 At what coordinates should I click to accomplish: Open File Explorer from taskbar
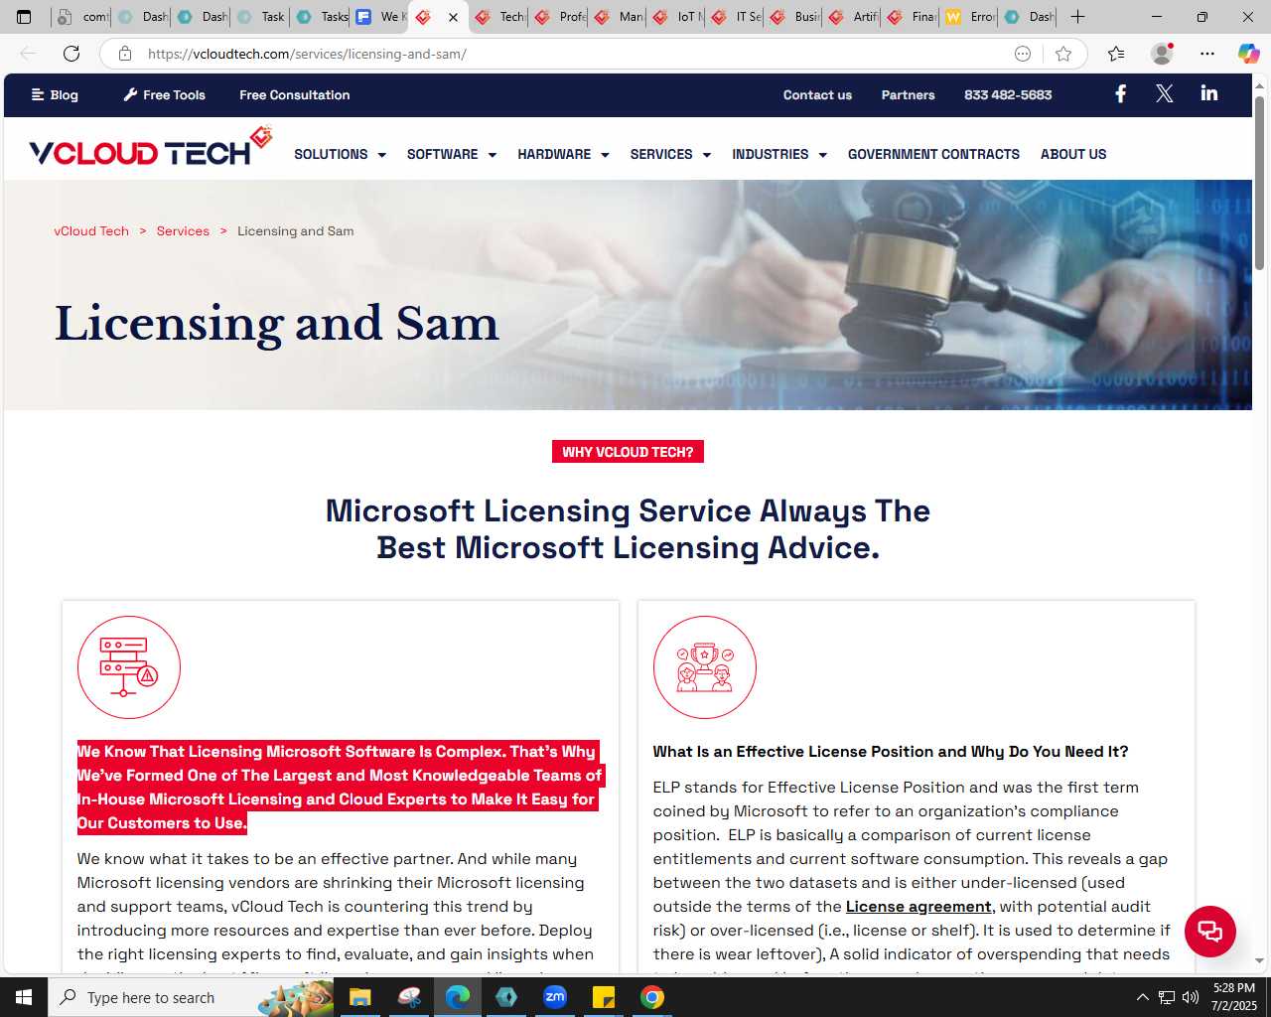pyautogui.click(x=359, y=997)
